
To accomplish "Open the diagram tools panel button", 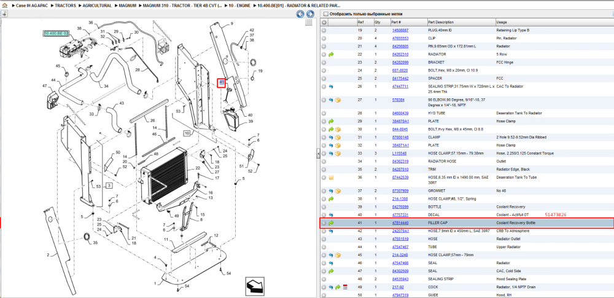I will (4, 14).
